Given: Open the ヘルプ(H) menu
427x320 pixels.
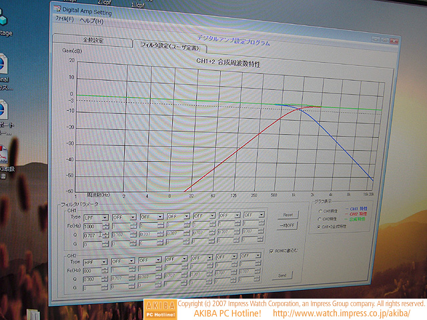Looking at the screenshot, I should tap(91, 21).
